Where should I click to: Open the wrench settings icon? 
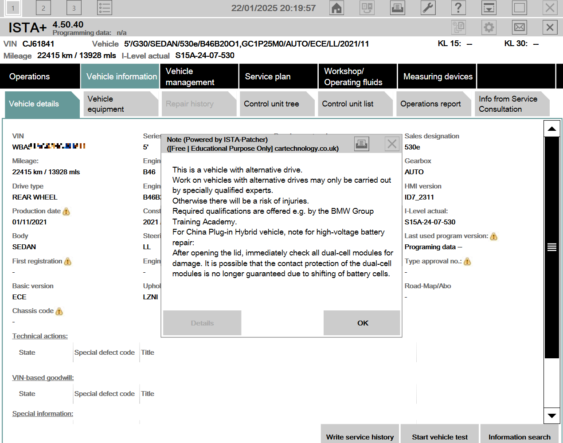[x=428, y=8]
